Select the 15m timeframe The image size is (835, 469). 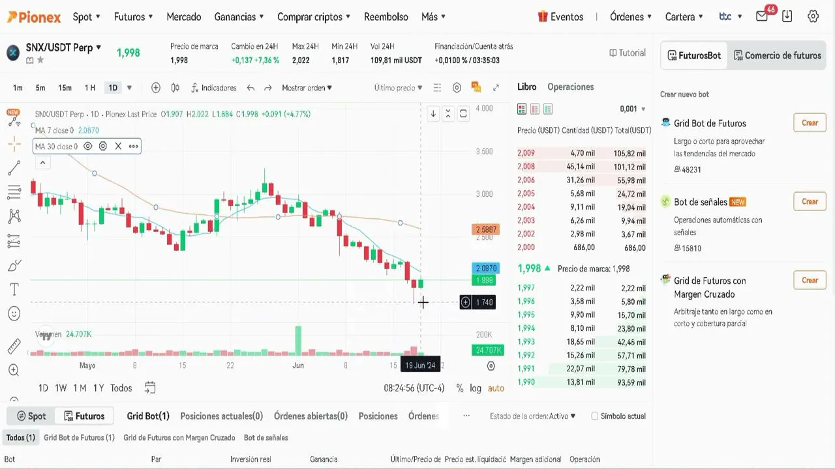coord(65,87)
